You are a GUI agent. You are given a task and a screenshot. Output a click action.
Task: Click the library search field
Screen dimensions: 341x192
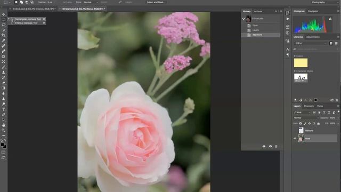click(x=316, y=50)
